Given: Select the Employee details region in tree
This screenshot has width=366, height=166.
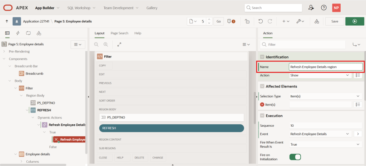Looking at the screenshot, I should [38, 154].
